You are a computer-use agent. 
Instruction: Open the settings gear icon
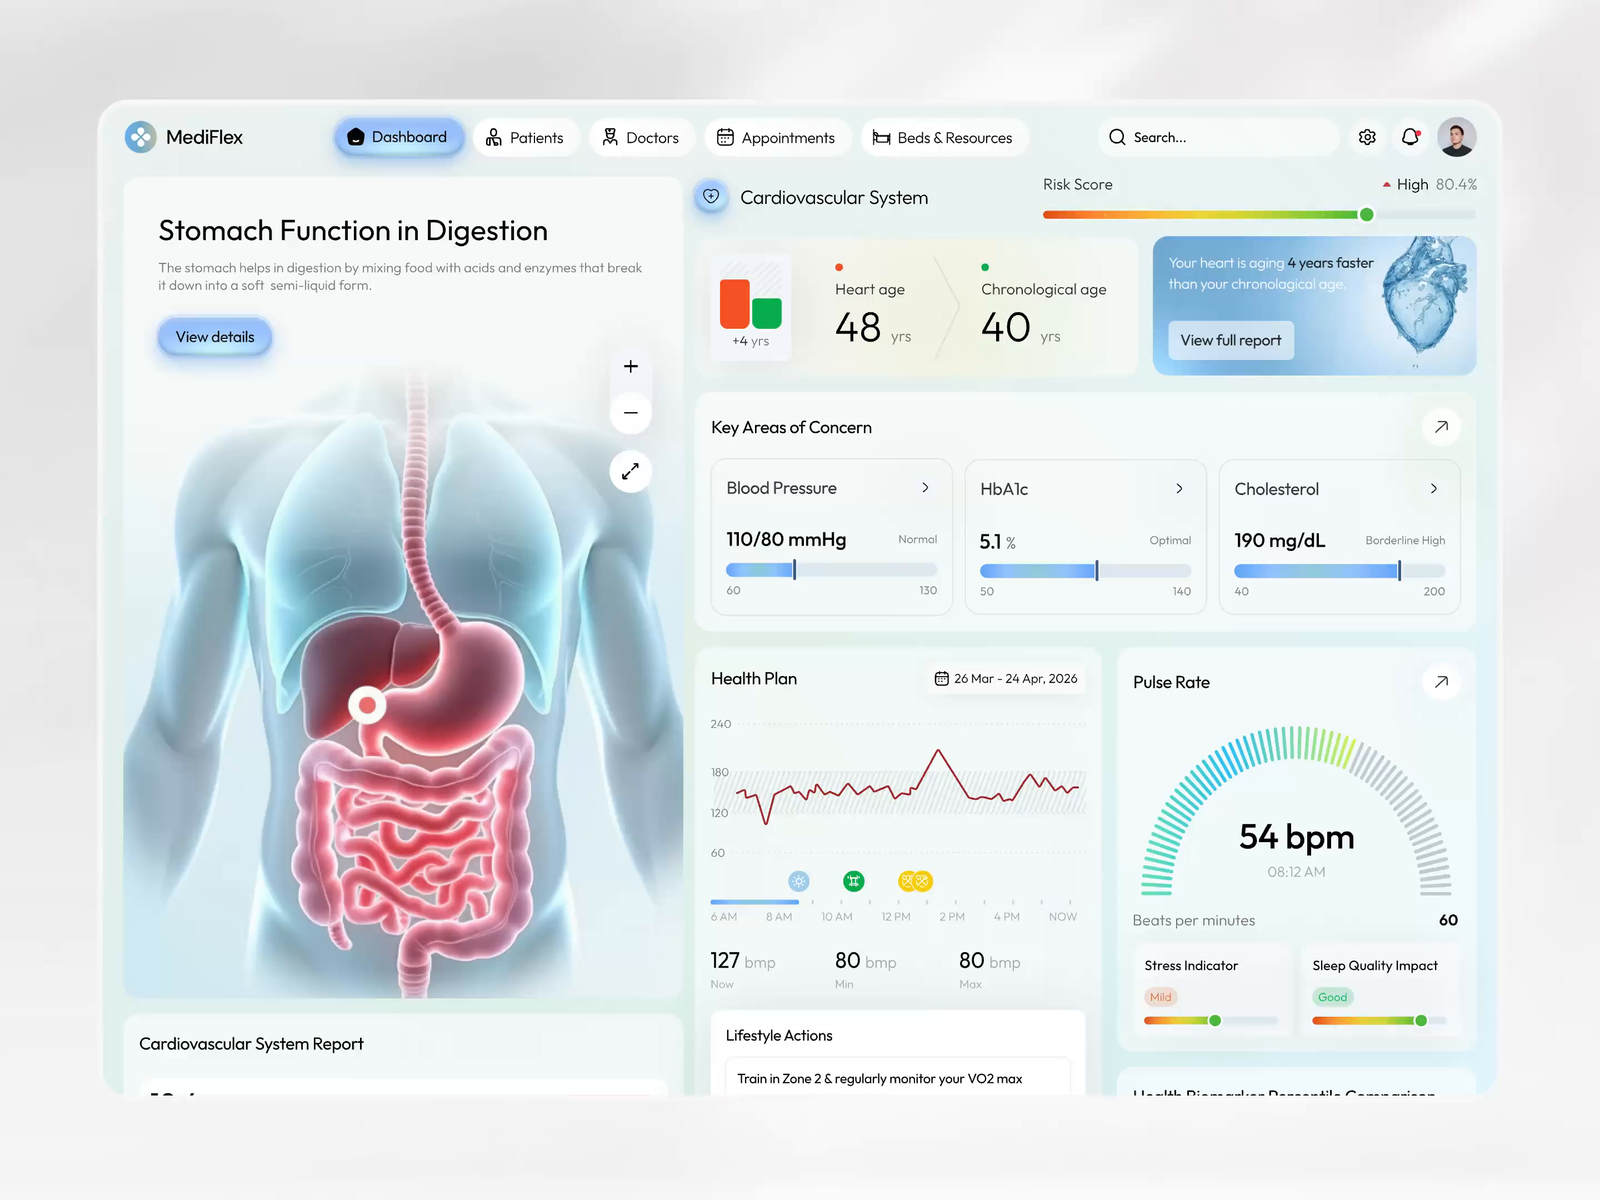[x=1366, y=137]
